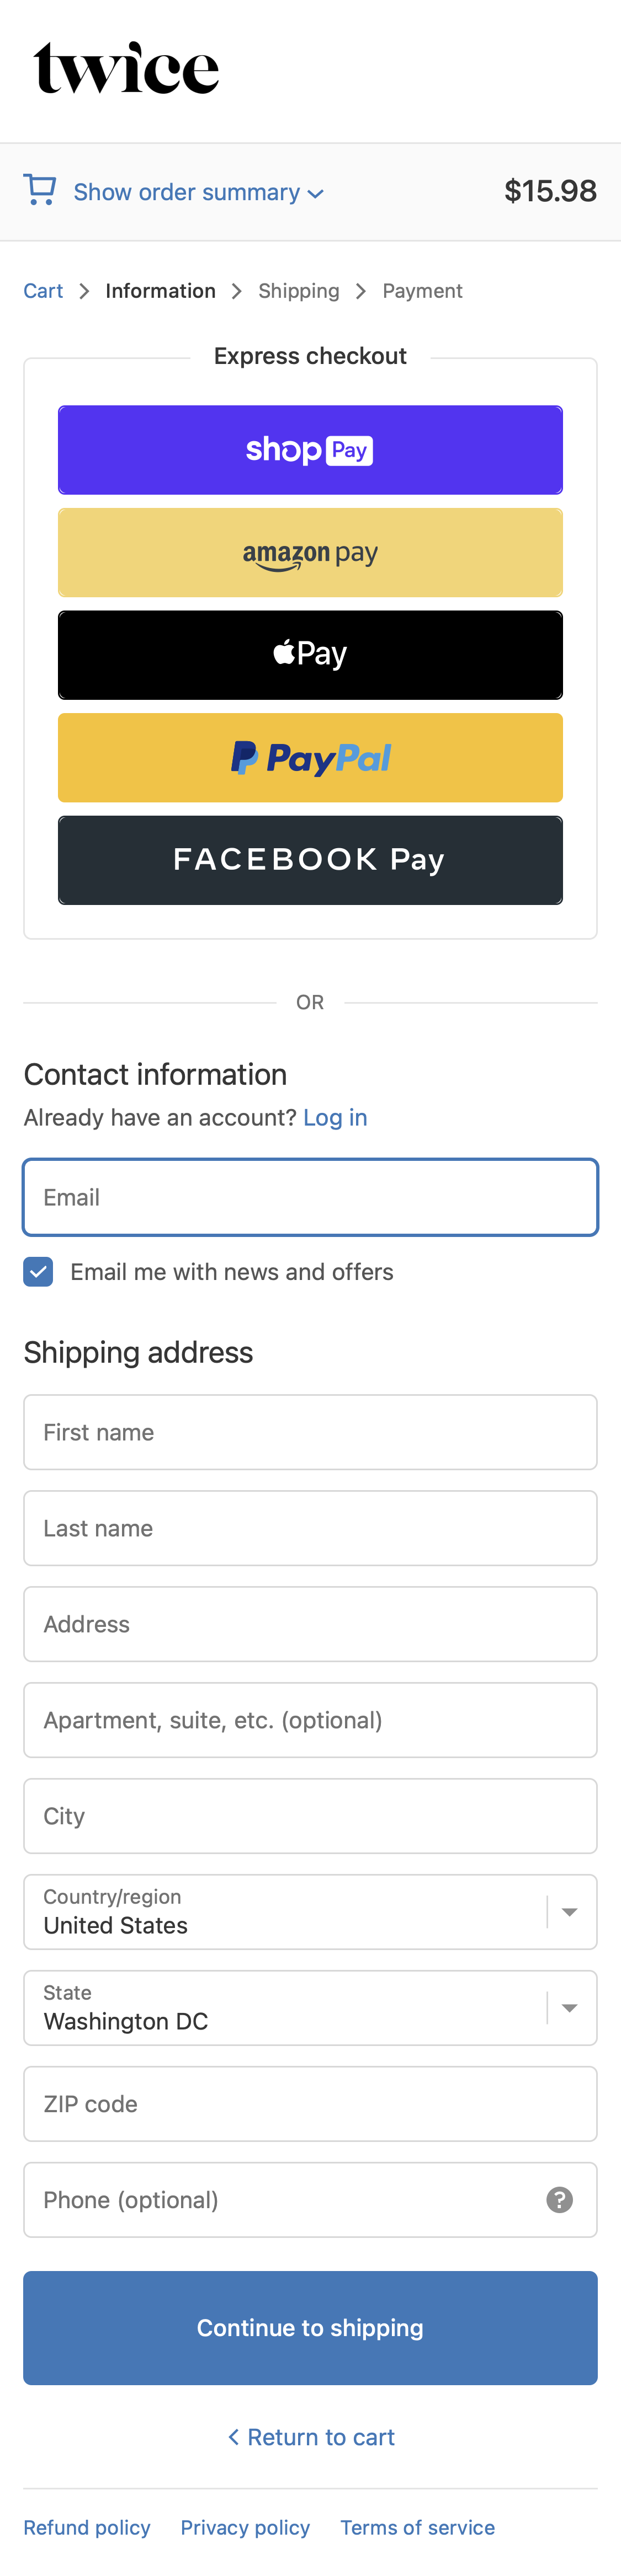Screen dimensions: 621x2576
Task: Click the shopping cart icon
Action: coord(39,190)
